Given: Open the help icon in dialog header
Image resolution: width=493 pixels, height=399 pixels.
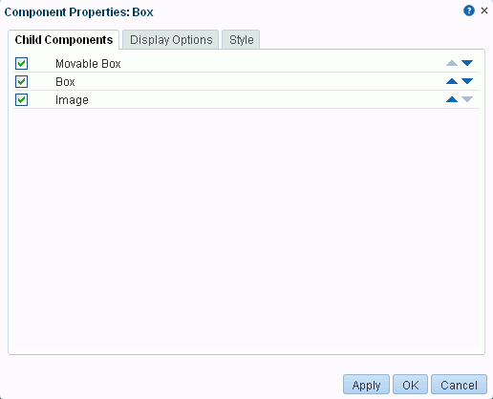Looking at the screenshot, I should [469, 10].
